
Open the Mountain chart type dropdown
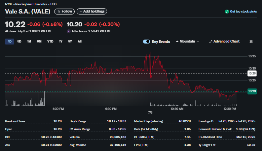point(187,41)
